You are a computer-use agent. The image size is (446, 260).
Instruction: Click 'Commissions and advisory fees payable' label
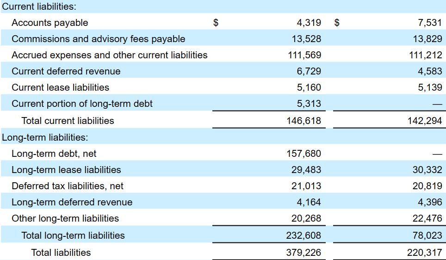coord(98,39)
